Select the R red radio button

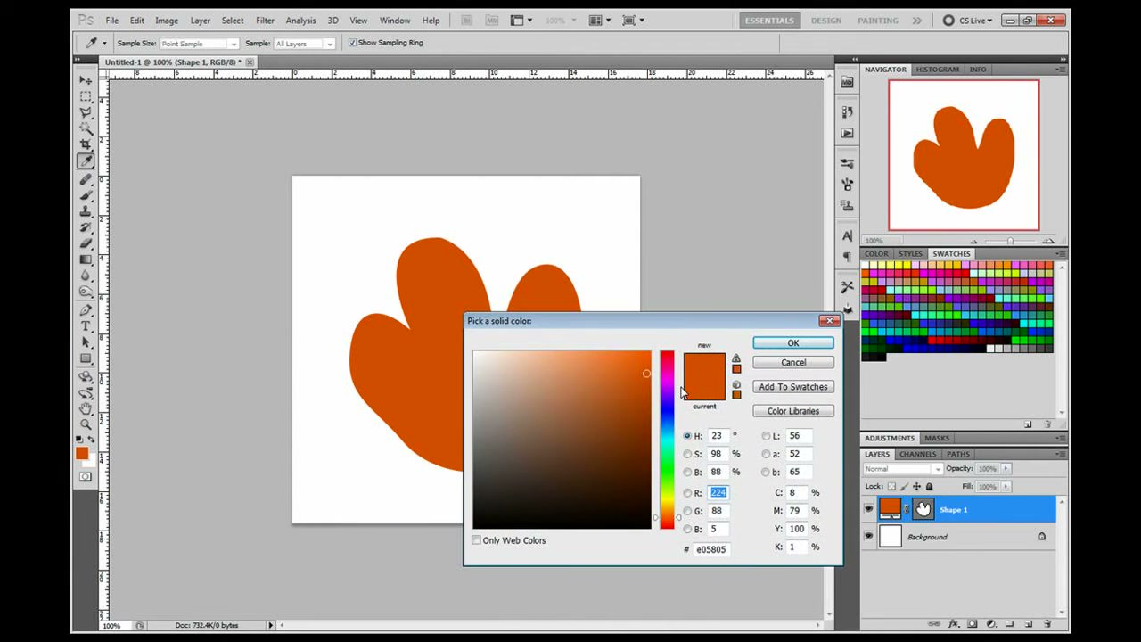pyautogui.click(x=687, y=493)
